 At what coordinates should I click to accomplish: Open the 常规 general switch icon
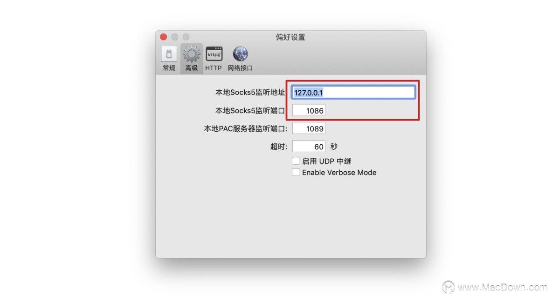coord(169,54)
